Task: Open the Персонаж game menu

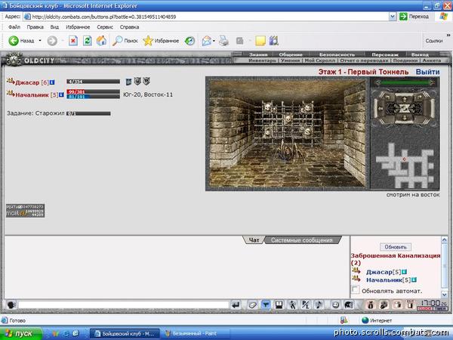Action: [385, 54]
